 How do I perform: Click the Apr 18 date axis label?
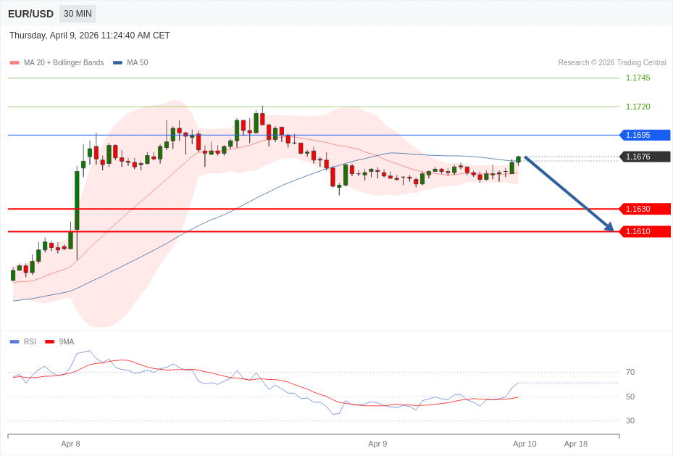click(x=576, y=444)
